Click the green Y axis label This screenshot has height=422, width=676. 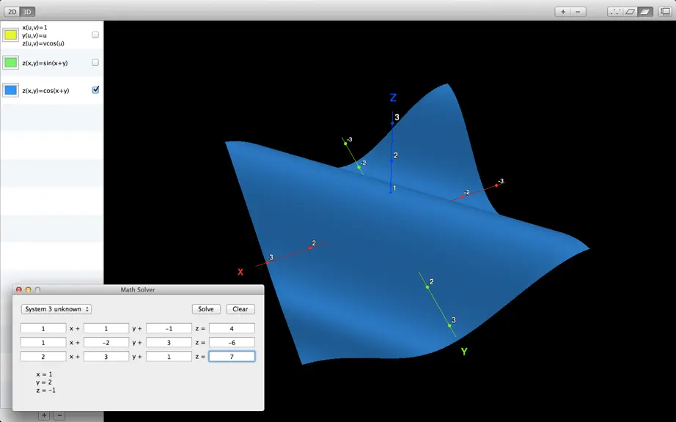coord(464,352)
